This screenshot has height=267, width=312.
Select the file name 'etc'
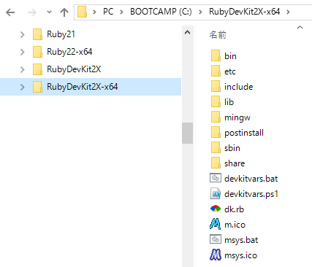coord(230,71)
